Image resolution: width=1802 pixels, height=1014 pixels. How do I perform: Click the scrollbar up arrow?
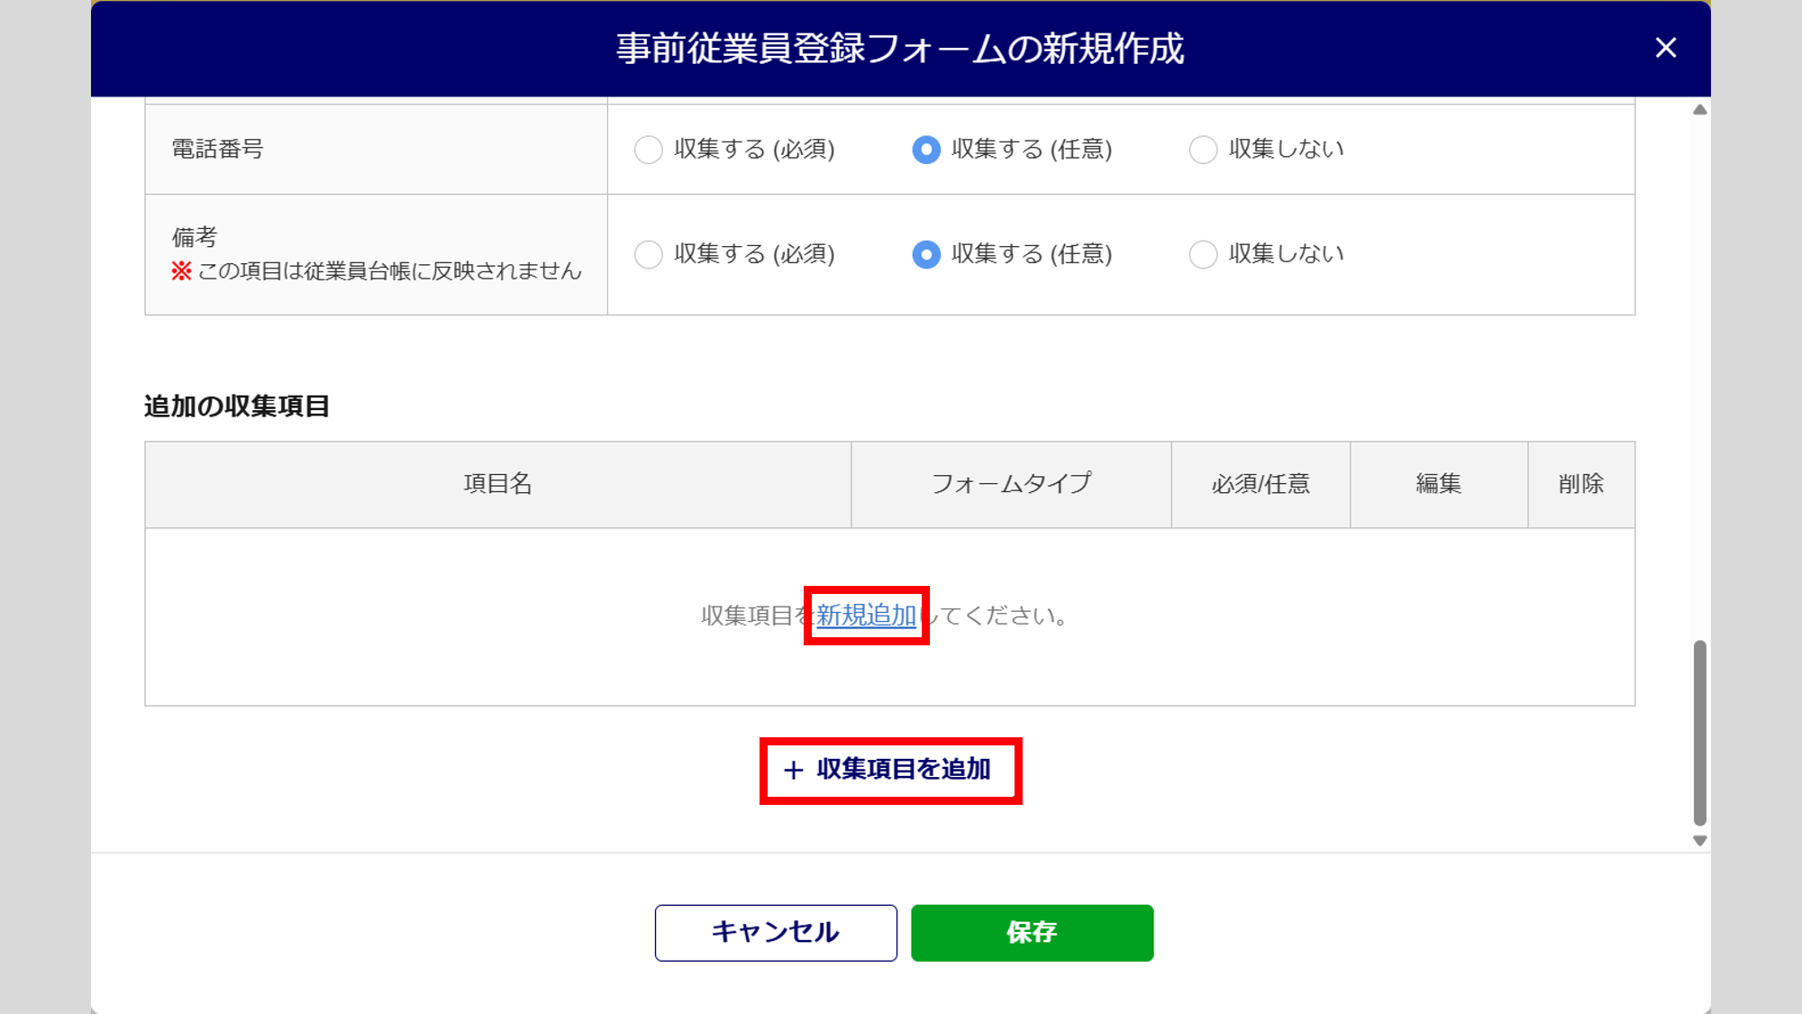click(x=1699, y=110)
